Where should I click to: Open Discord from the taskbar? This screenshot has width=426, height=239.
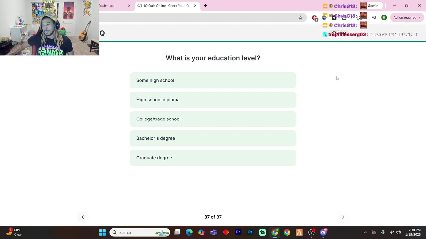pyautogui.click(x=323, y=232)
